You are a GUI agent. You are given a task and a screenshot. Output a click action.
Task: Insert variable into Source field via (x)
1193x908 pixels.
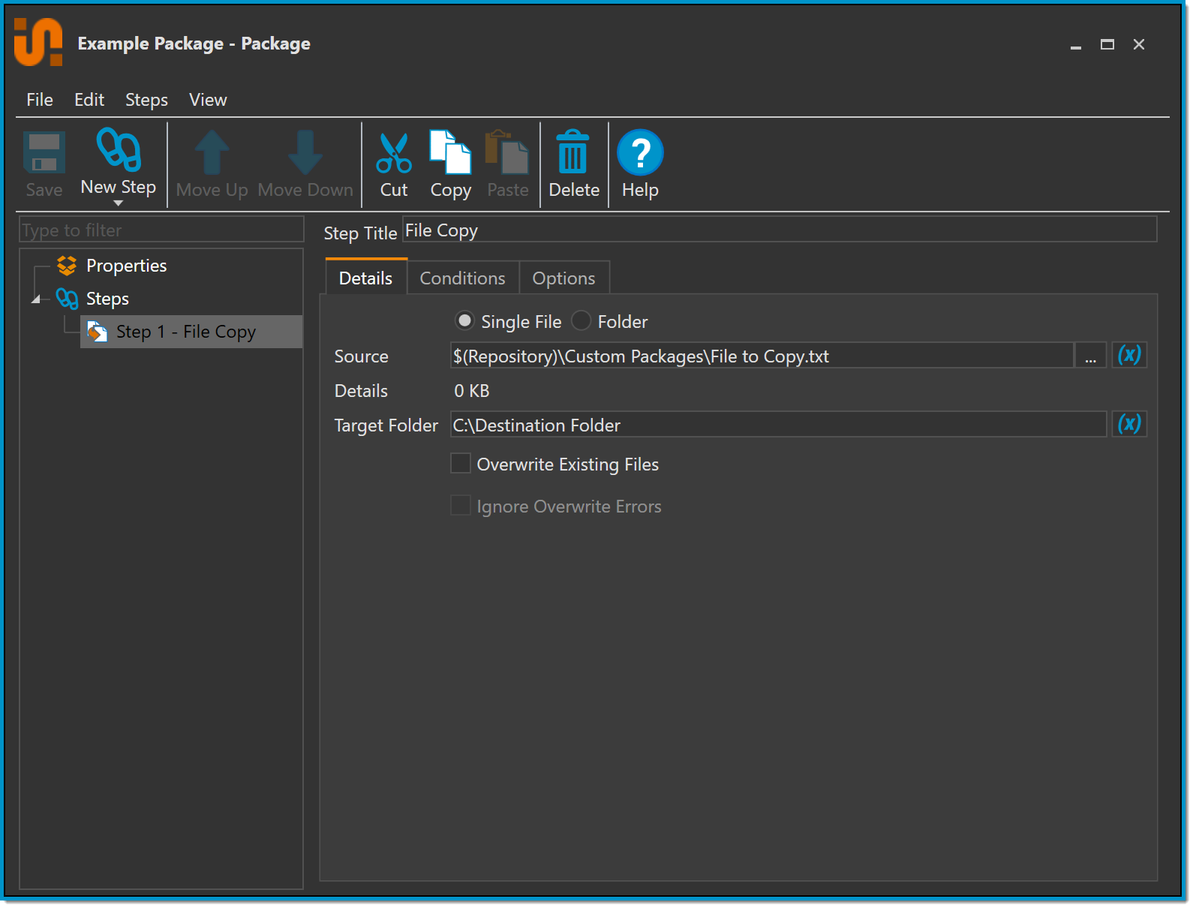coord(1129,355)
